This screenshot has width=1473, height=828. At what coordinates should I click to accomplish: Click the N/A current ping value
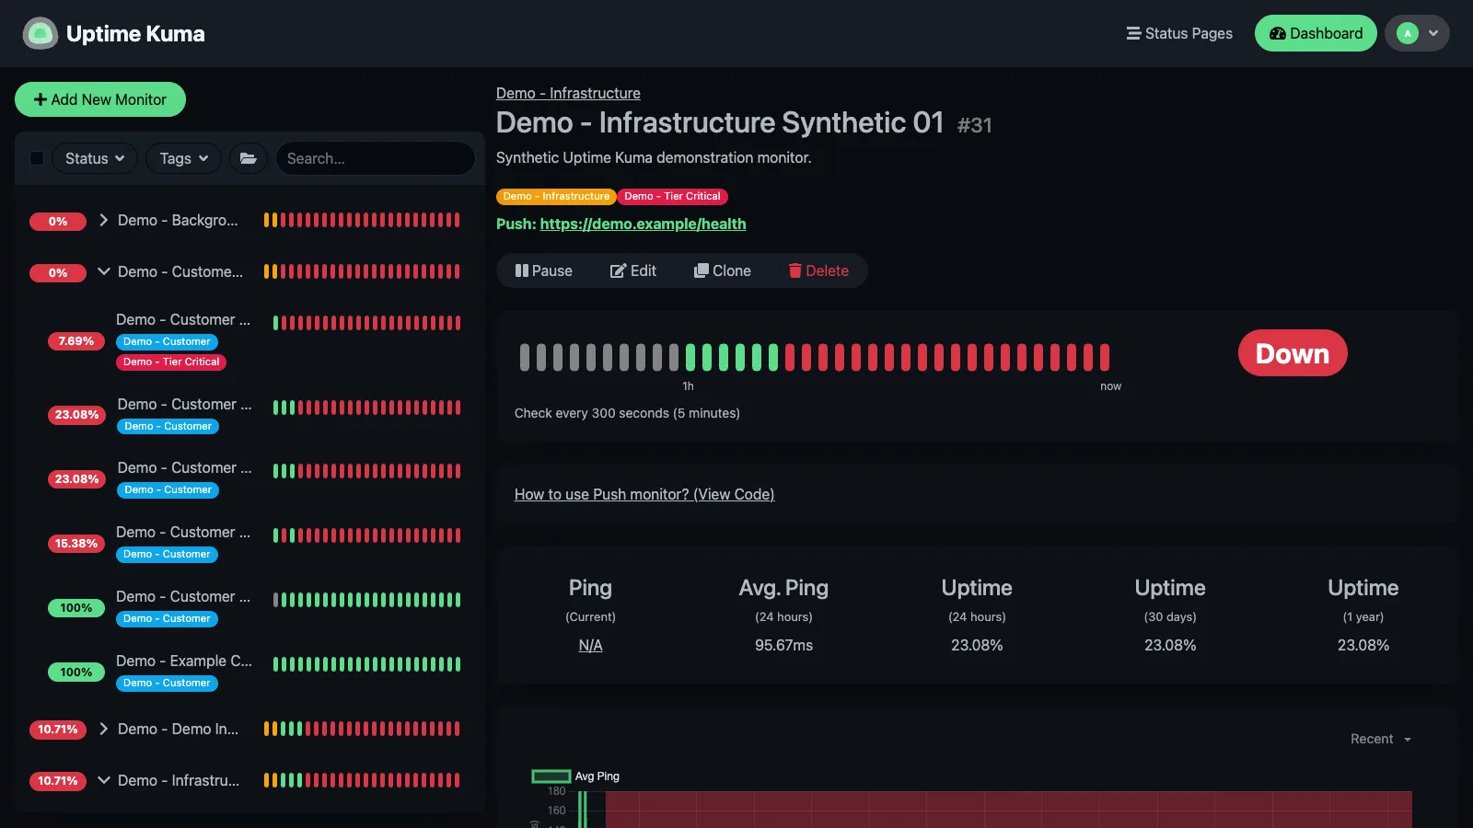tap(590, 645)
